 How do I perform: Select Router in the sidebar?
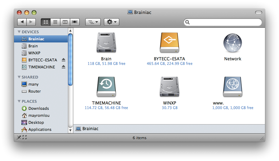(41, 91)
